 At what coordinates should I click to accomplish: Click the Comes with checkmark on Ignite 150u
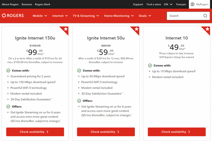pyautogui.click(x=8, y=71)
